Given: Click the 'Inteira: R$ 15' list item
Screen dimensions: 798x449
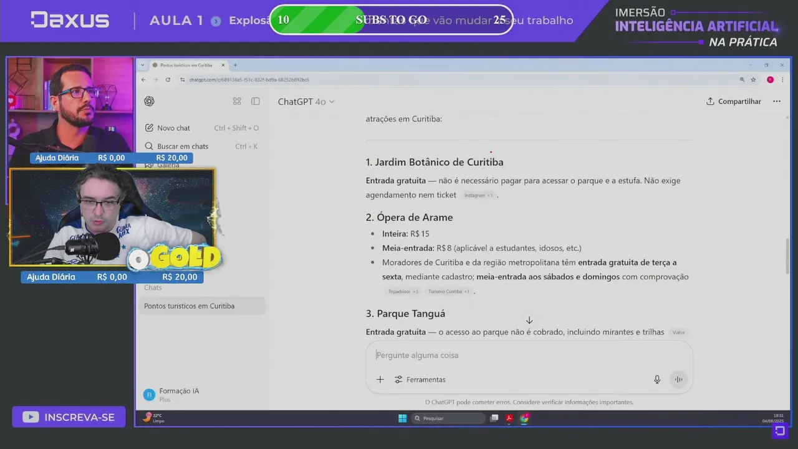Looking at the screenshot, I should point(406,234).
